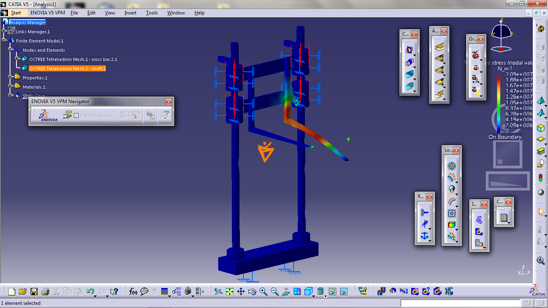Select the Clamp restraint tool
This screenshot has width=548, height=308.
click(424, 213)
